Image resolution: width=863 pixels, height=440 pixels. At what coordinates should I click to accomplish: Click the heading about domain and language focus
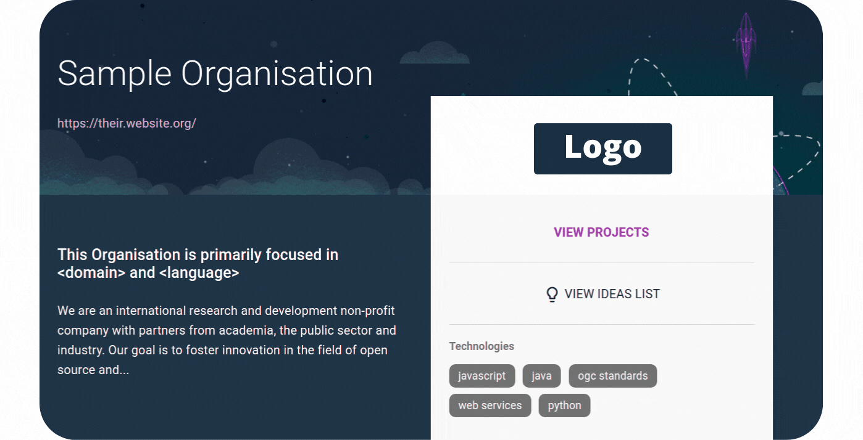pyautogui.click(x=198, y=264)
